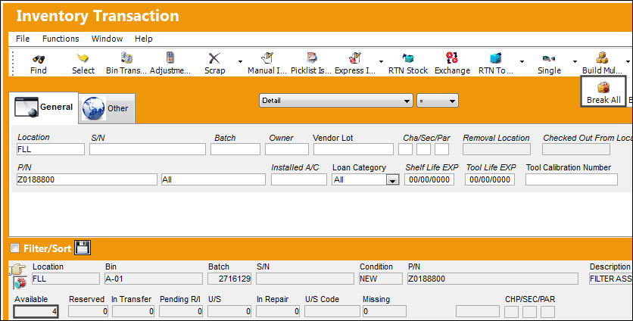633x321 pixels.
Task: Click the Available quantity field showing 4
Action: click(36, 311)
